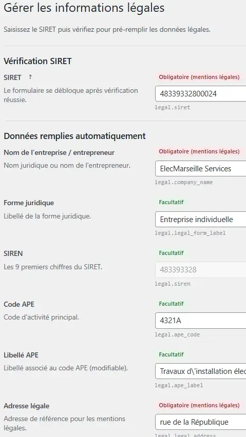Open the SIRET help question mark tooltip
The height and width of the screenshot is (437, 246).
click(30, 77)
